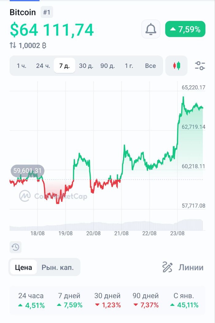Screen dimensions: 215x323
Task: Select the 24 ч. time range
Action: [x=43, y=66]
